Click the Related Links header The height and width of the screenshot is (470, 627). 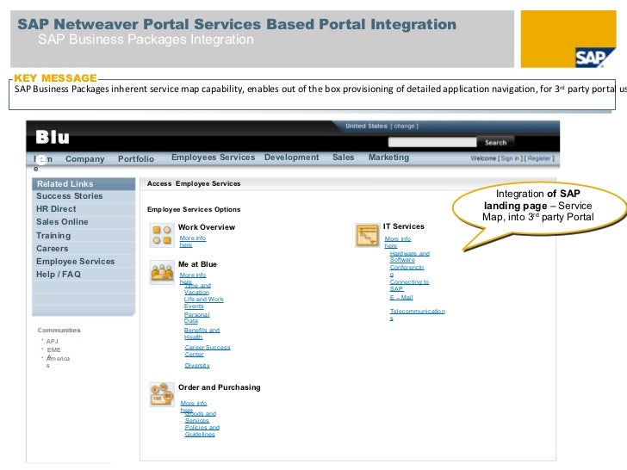click(x=84, y=184)
